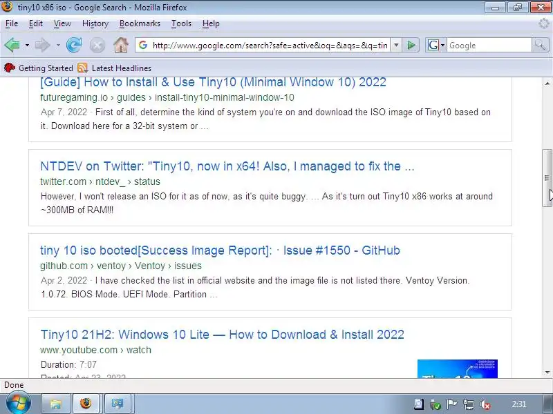
Task: Click the www.youtube.com › watch text
Action: 95,350
